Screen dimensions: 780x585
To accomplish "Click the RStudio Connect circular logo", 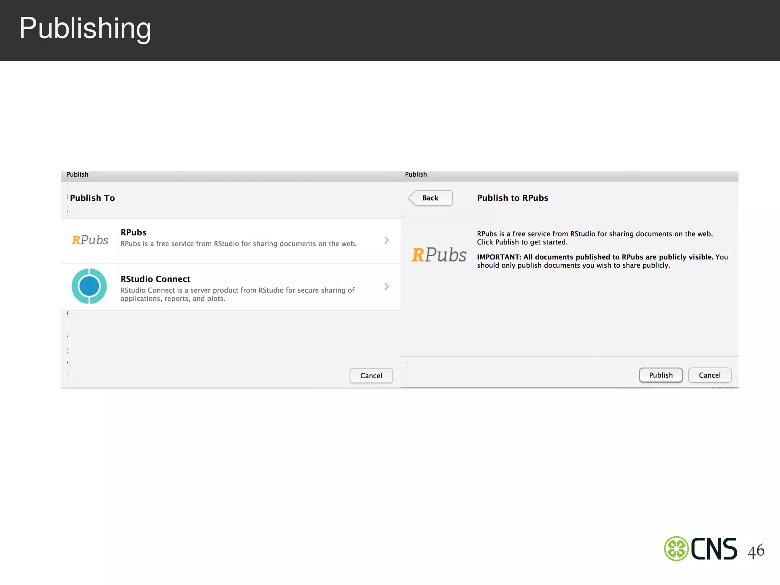I will pos(89,286).
